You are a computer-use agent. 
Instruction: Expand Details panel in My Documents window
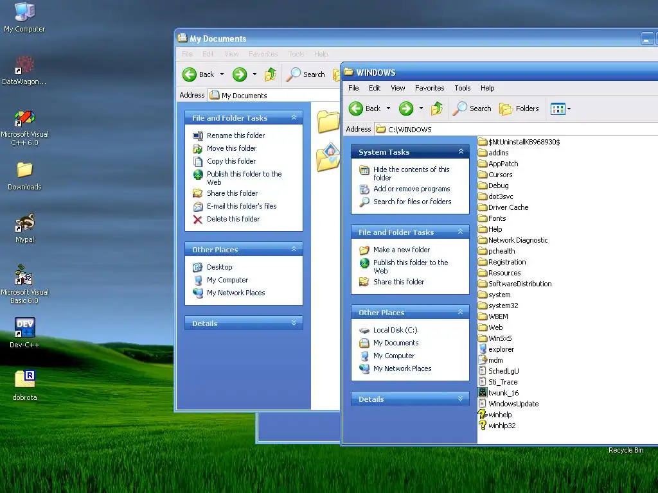tap(294, 323)
